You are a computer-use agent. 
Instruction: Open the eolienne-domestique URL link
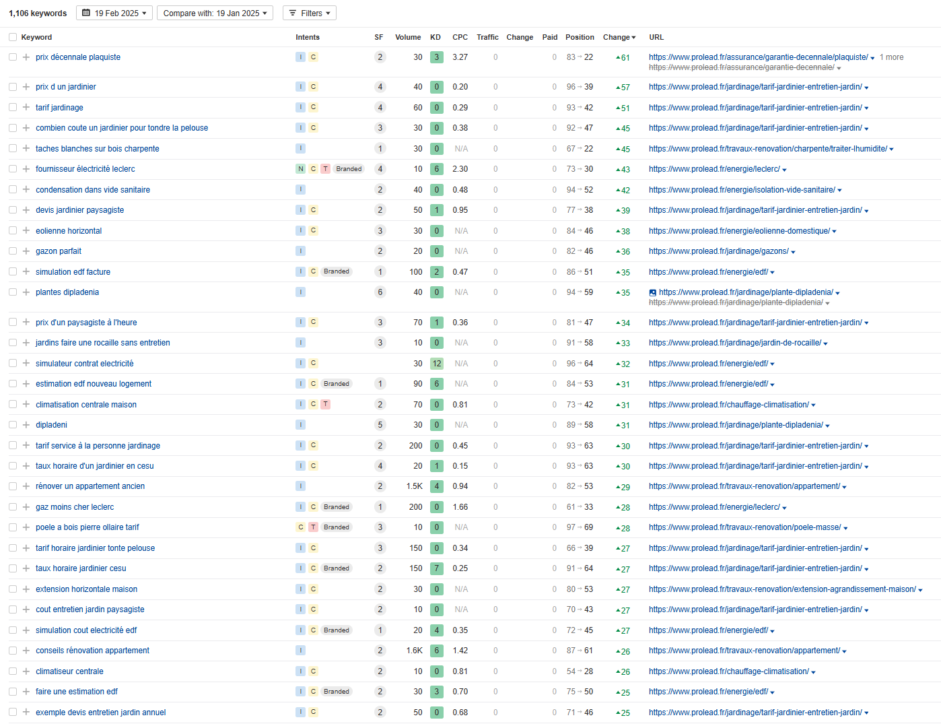pyautogui.click(x=738, y=231)
